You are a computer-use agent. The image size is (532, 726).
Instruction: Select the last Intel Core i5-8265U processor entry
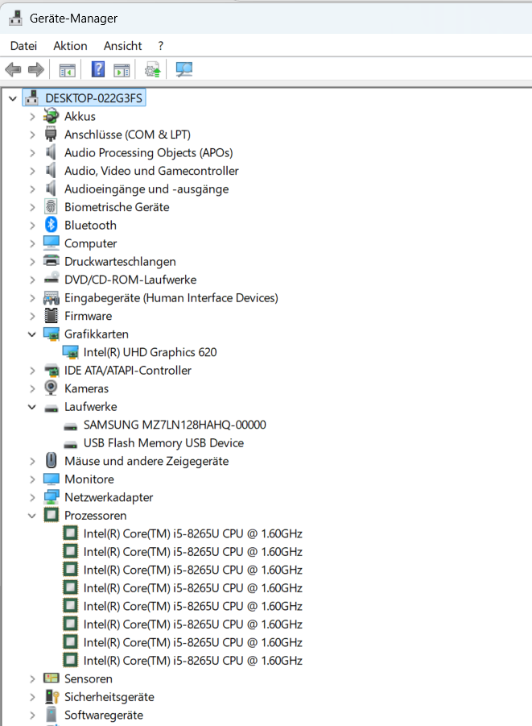tap(193, 660)
